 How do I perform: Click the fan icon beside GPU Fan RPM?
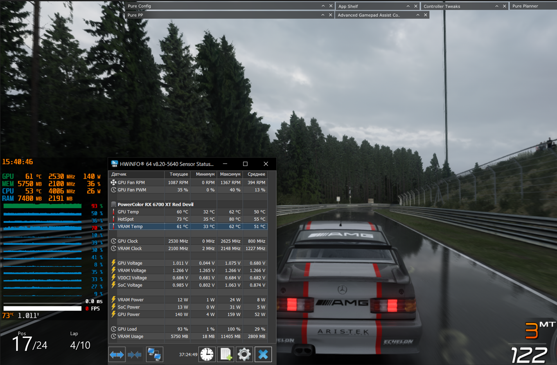coord(113,182)
